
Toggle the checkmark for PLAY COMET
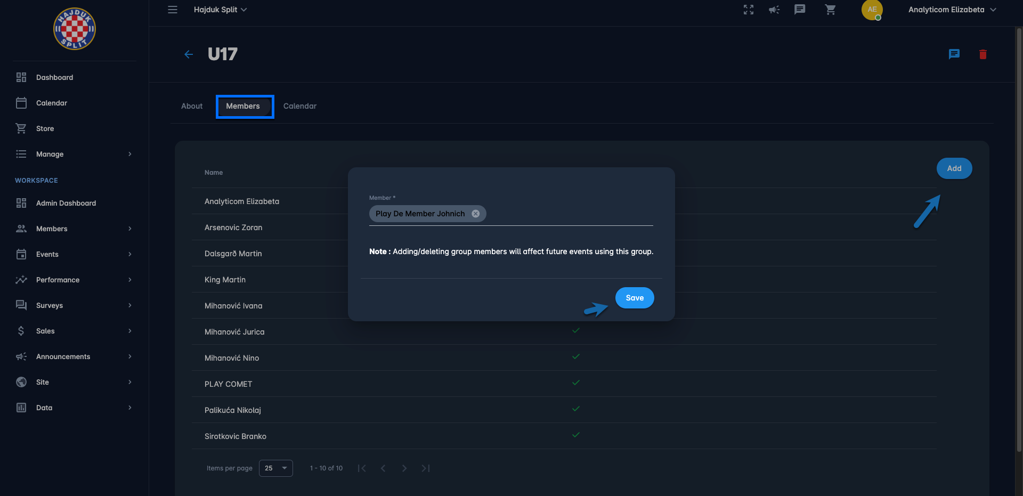575,383
